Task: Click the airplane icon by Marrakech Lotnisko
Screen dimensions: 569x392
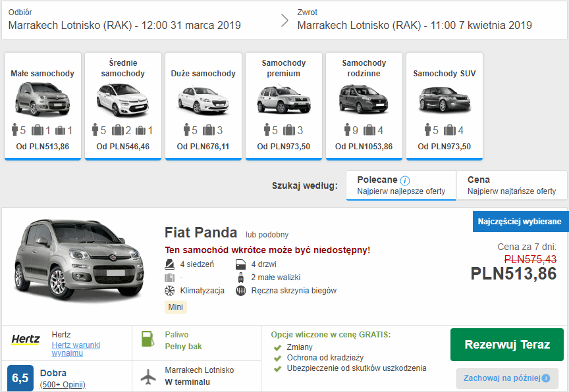Action: (148, 376)
